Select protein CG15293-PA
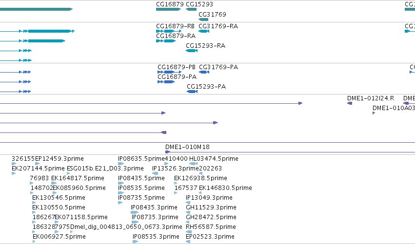 (x=192, y=92)
